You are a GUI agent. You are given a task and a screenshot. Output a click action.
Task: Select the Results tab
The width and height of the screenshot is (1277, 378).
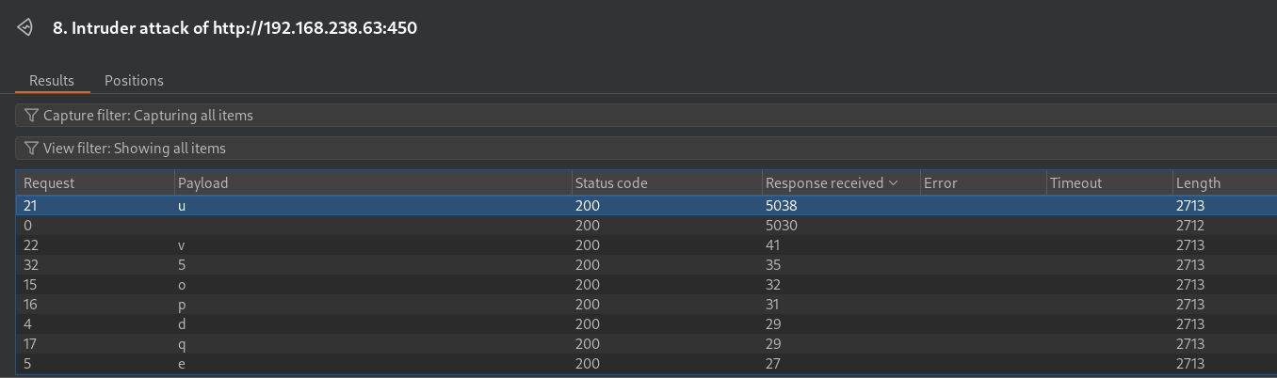coord(52,81)
